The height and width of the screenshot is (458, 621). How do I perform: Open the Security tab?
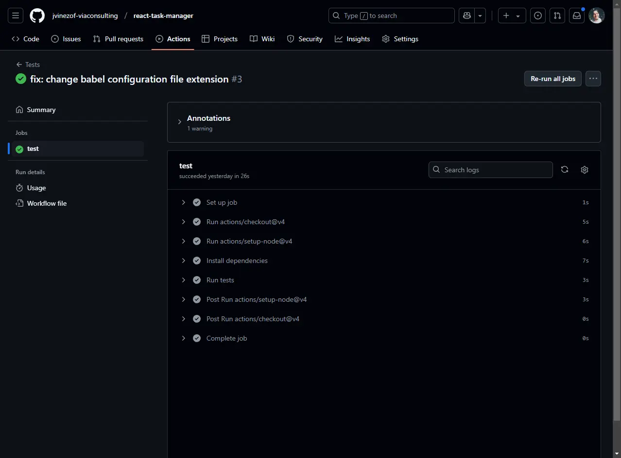coord(305,39)
